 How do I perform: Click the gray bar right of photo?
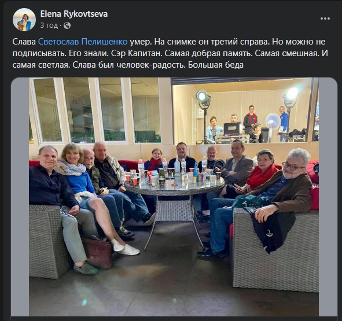click(x=328, y=197)
